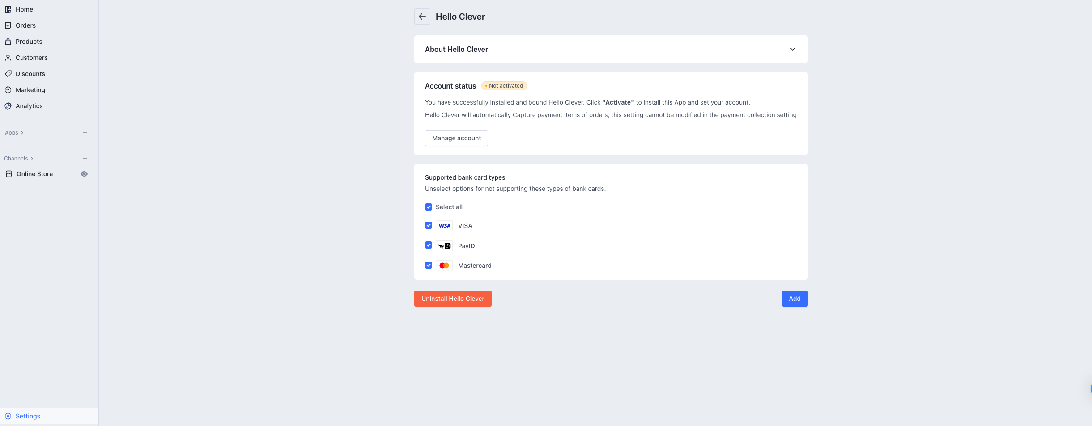Click the back arrow next to Hello Clever
Screen dimensions: 1092x426
point(422,17)
